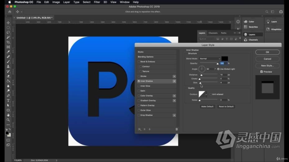The height and width of the screenshot is (162, 289).
Task: Toggle the Use Global Light checkbox
Action: pos(218,69)
